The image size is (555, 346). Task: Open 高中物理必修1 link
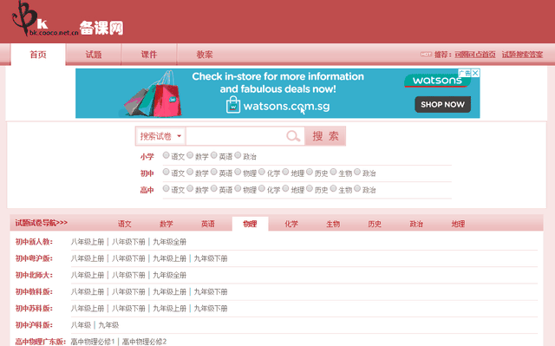coord(93,342)
